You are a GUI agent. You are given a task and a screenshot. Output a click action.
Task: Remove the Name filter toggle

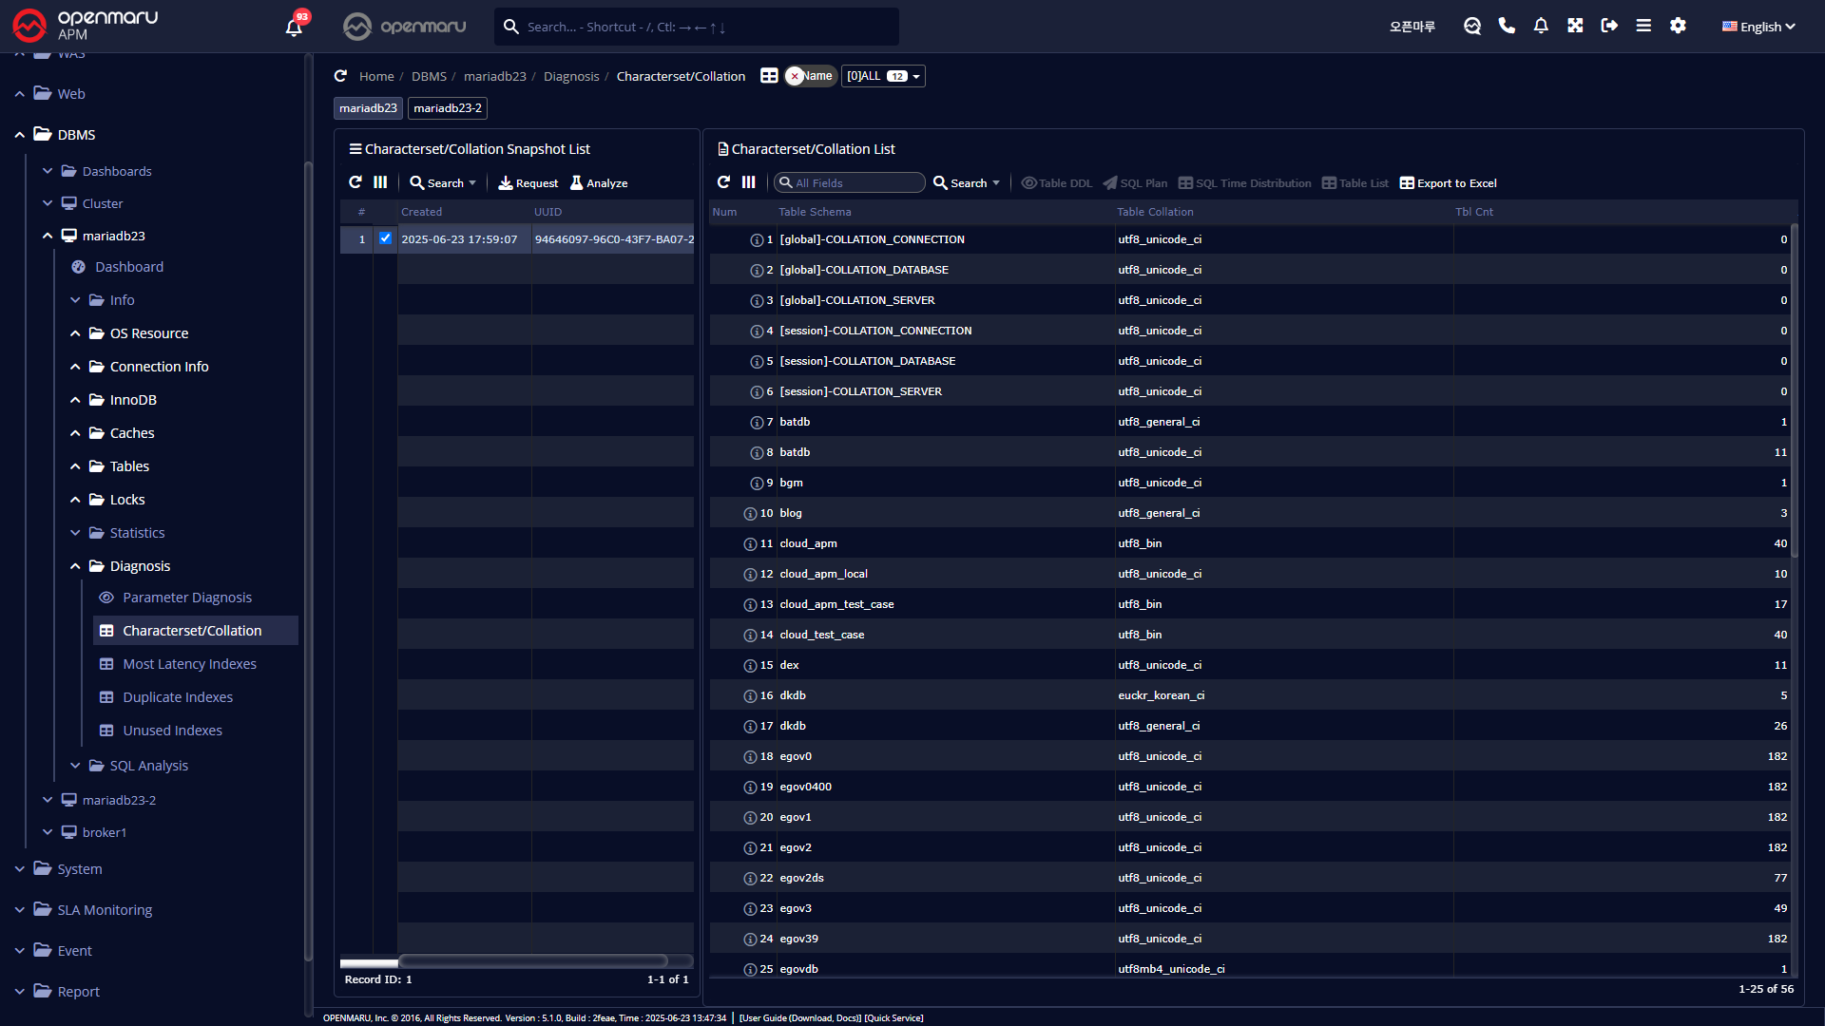pyautogui.click(x=796, y=76)
